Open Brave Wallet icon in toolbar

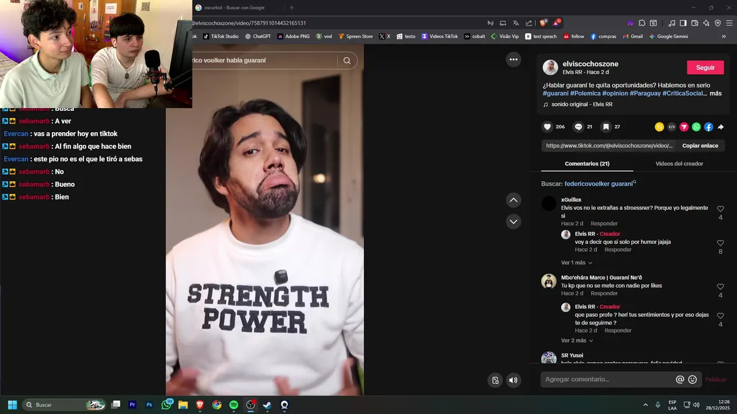(x=695, y=23)
